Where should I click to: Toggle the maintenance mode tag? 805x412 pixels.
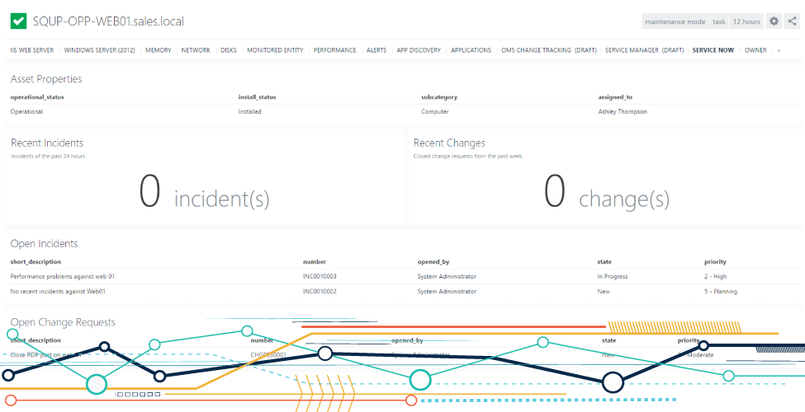[675, 21]
